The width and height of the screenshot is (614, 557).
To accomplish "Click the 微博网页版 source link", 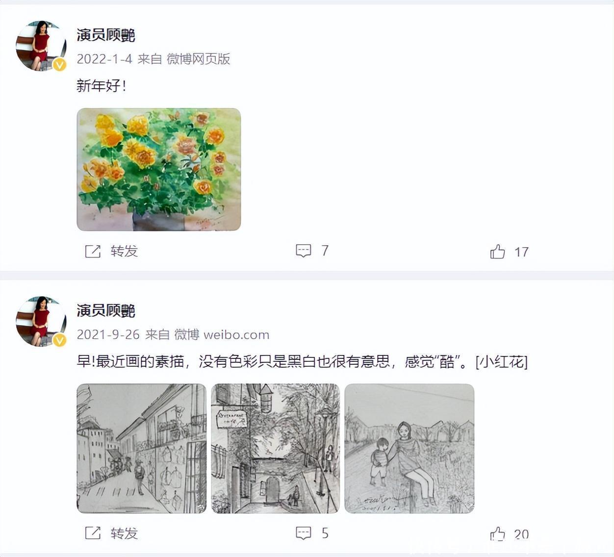I will [198, 59].
